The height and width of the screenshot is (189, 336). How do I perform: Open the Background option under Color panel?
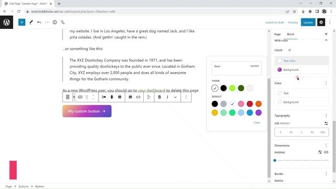click(x=301, y=102)
